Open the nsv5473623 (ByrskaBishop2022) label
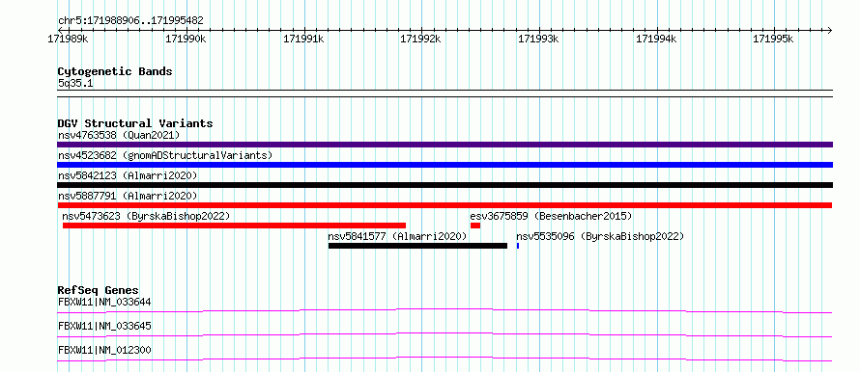 tap(146, 216)
